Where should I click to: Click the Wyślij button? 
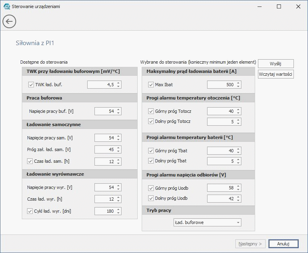pyautogui.click(x=276, y=64)
